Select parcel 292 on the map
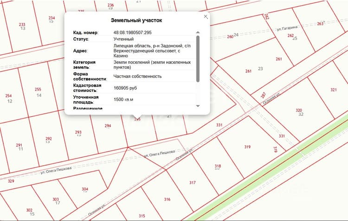Image resolution: width=348 pixels, height=221 pixels. click(49, 139)
